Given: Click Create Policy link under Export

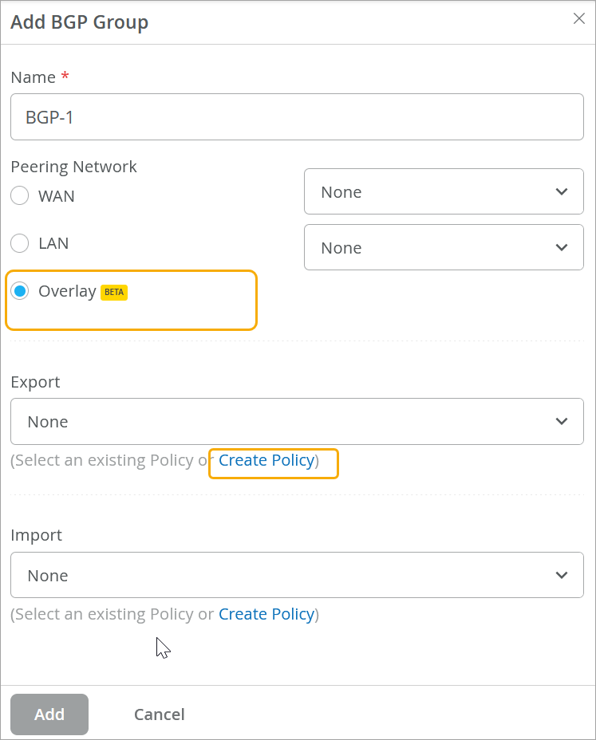Looking at the screenshot, I should pos(266,460).
